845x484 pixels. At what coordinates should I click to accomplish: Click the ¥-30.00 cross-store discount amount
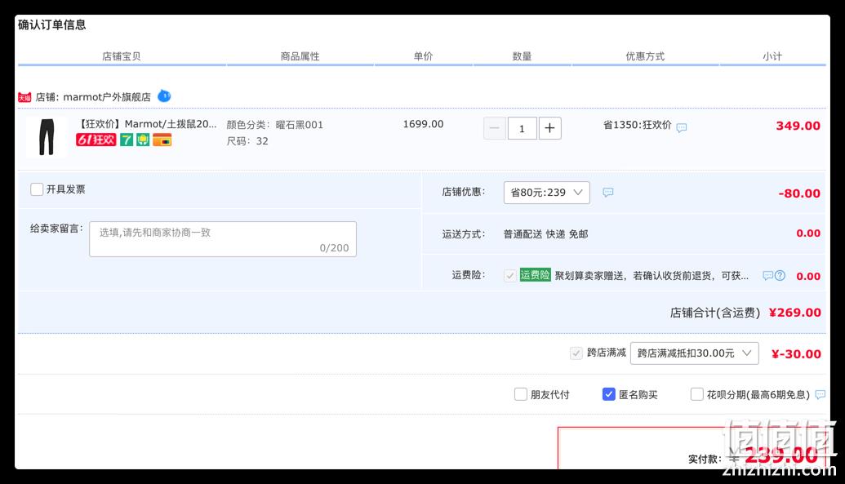point(797,354)
